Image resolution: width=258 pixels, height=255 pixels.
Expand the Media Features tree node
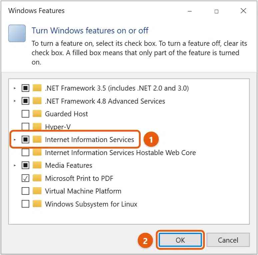(x=15, y=165)
